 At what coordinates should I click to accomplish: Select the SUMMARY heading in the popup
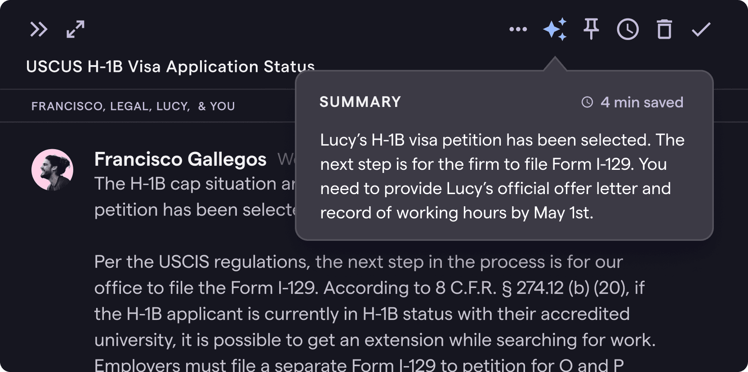tap(360, 102)
